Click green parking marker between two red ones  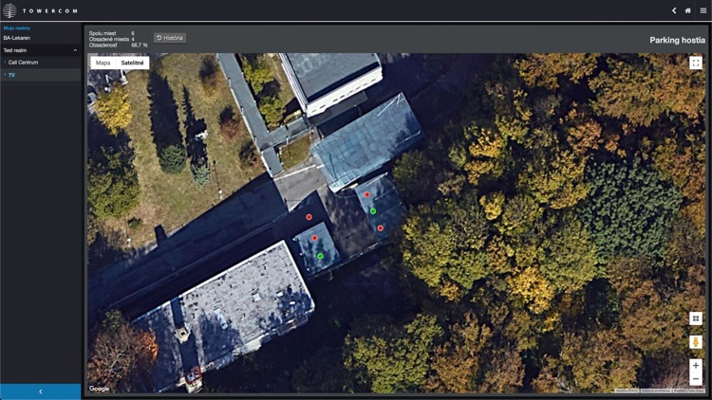click(x=373, y=211)
